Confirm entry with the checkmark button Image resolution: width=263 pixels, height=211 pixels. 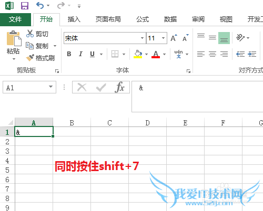(101, 87)
